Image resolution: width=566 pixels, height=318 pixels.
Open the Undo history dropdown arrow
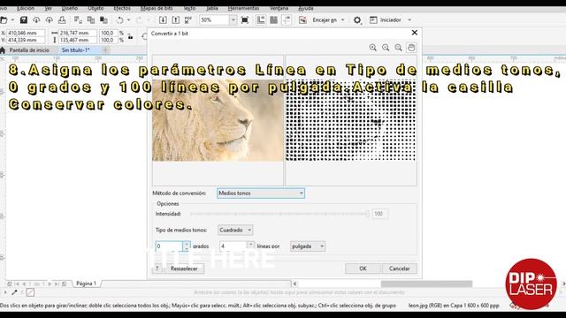pyautogui.click(x=128, y=20)
